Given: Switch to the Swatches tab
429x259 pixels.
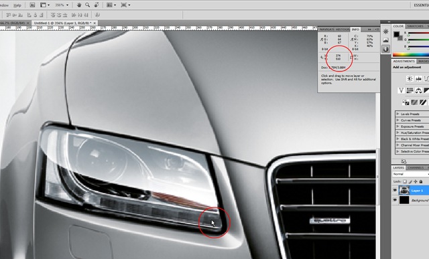Looking at the screenshot, I should coord(415,26).
